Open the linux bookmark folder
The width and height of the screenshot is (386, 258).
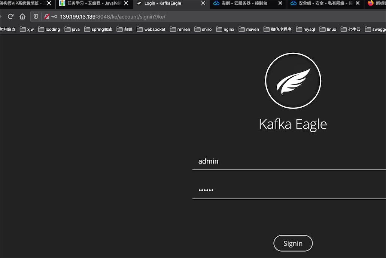coord(328,29)
